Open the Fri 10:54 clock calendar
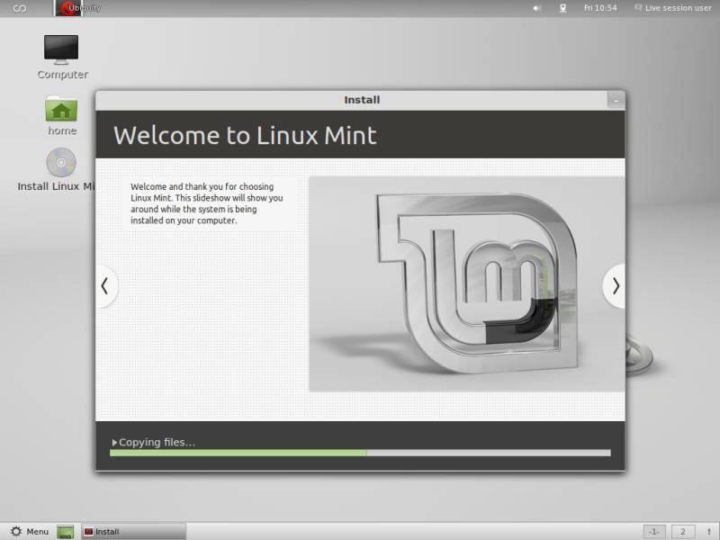Image resolution: width=720 pixels, height=540 pixels. pos(600,8)
